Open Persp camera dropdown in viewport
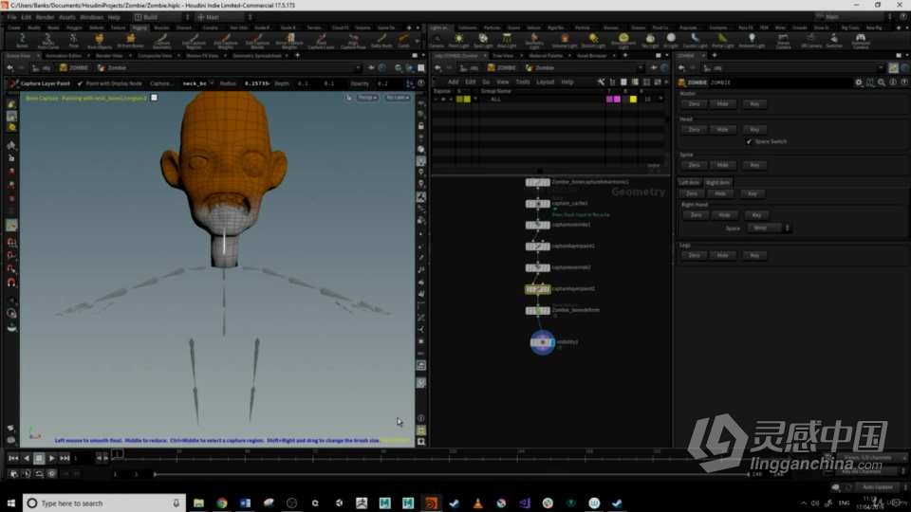Screen dimensions: 911x512 point(367,98)
